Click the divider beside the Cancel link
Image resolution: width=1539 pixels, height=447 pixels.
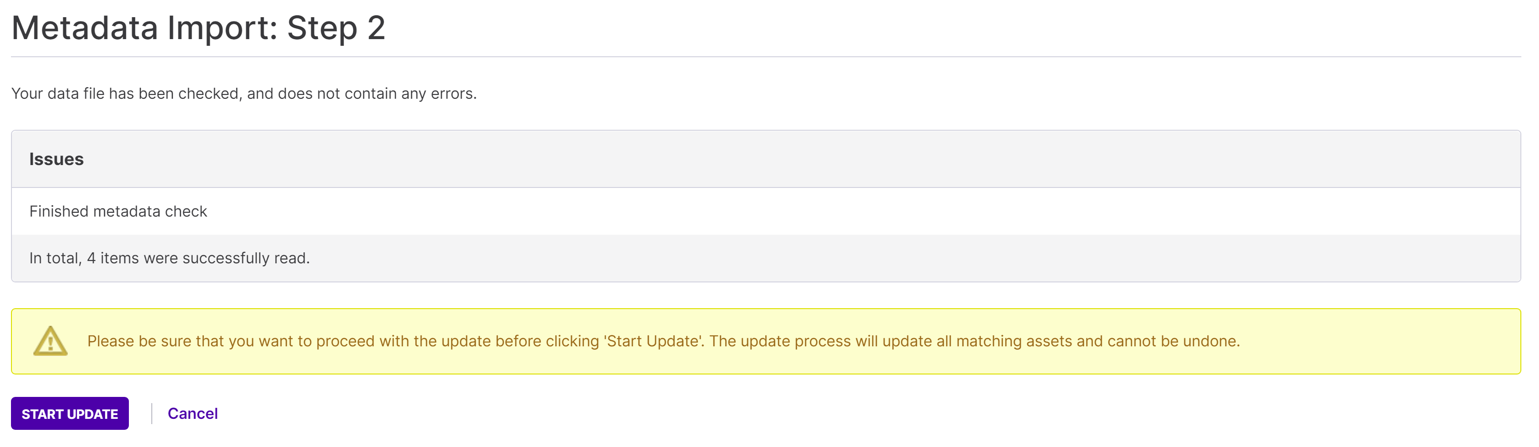(x=152, y=413)
